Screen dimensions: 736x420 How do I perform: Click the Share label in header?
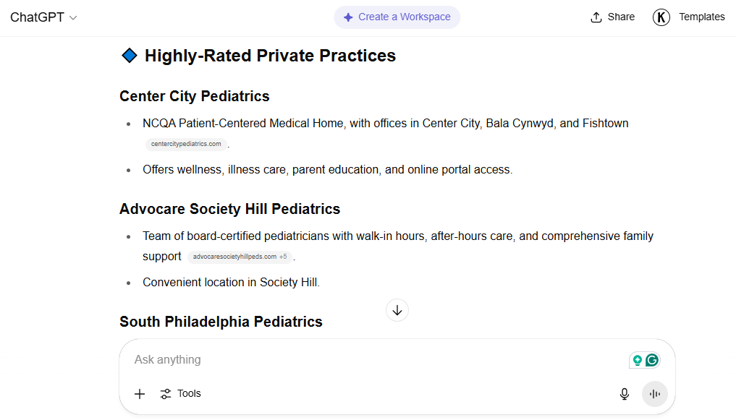[621, 17]
